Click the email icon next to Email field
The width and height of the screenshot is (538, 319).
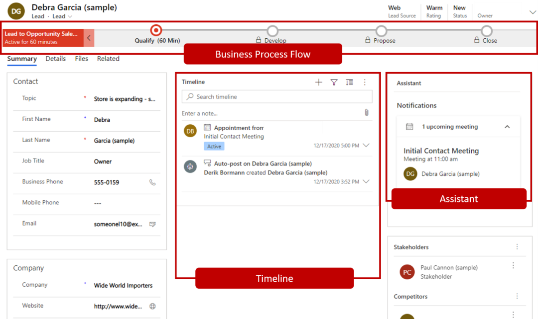click(152, 224)
